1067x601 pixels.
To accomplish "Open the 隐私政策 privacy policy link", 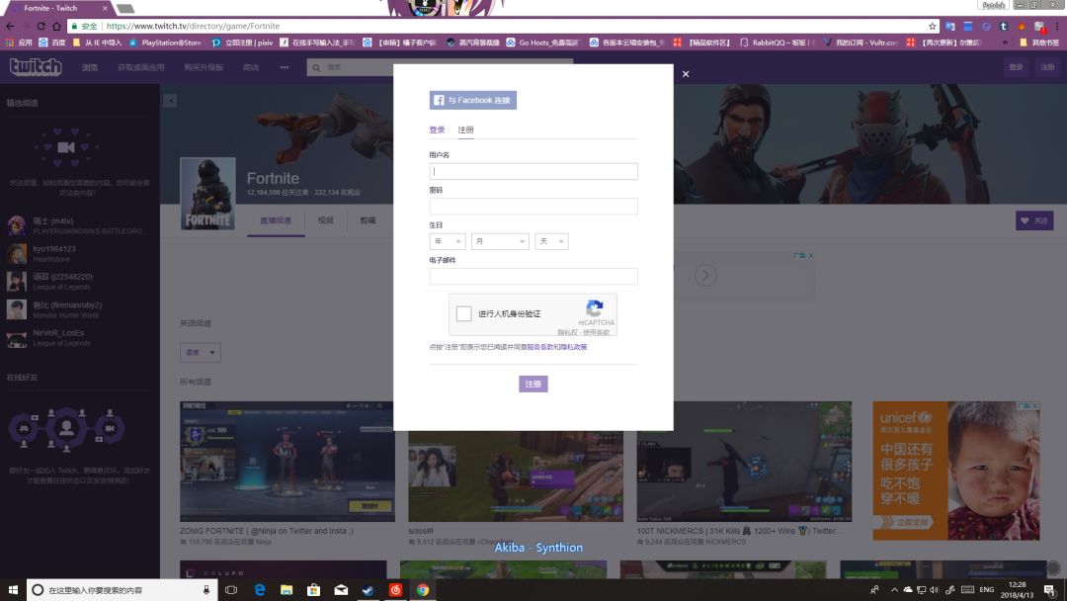I will pos(574,347).
